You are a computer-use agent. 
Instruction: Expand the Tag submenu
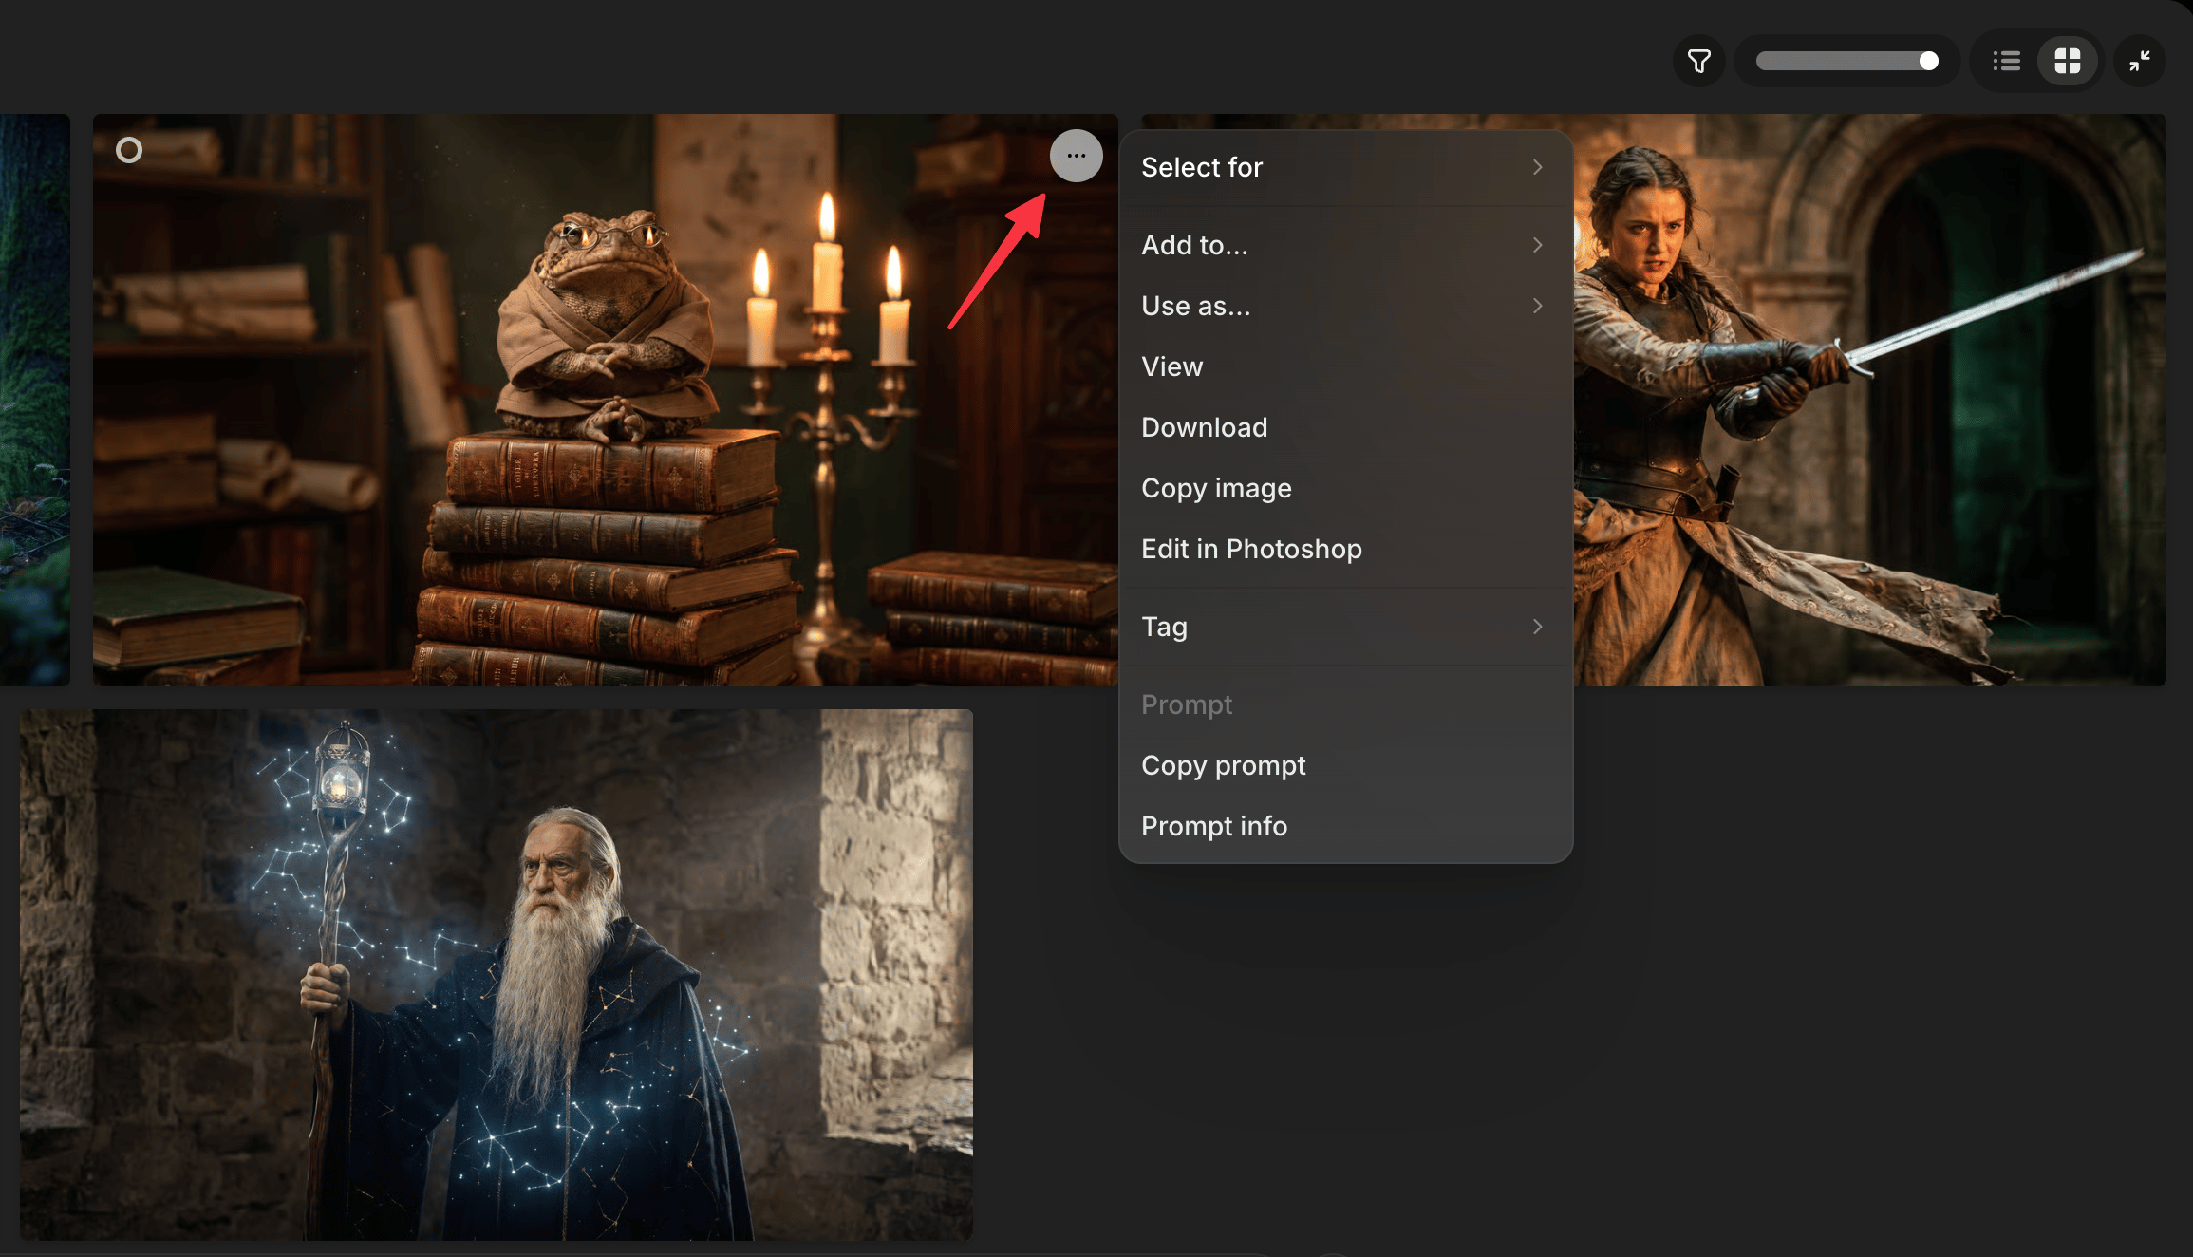coord(1345,627)
